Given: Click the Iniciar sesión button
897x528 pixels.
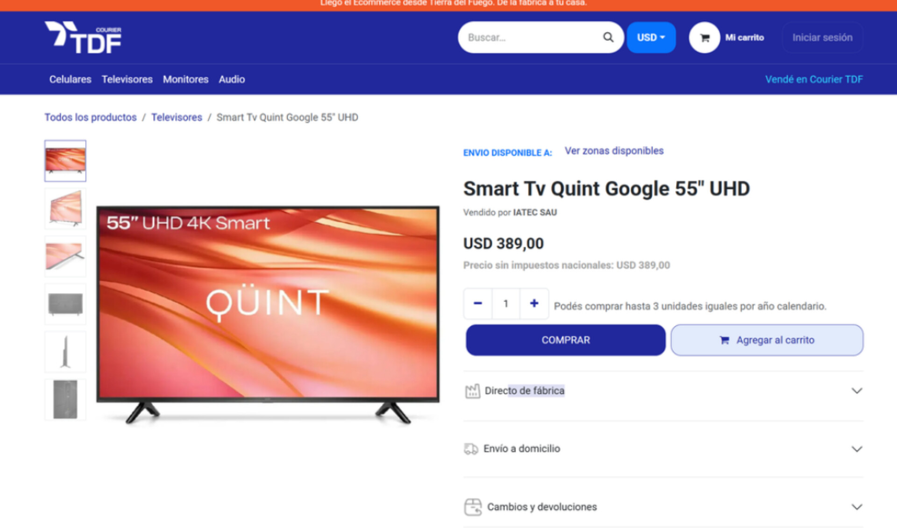Looking at the screenshot, I should tap(822, 37).
